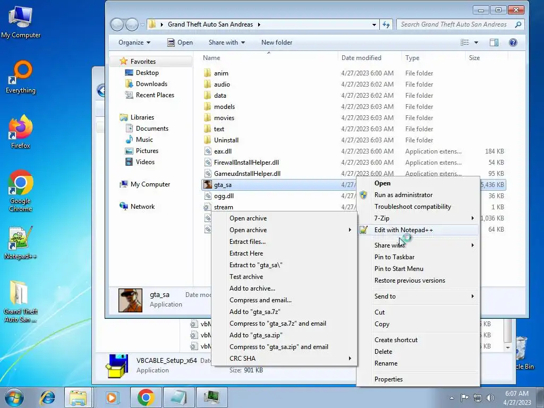Expand the Open archive submenu with arrow
The width and height of the screenshot is (544, 408).
click(285, 230)
